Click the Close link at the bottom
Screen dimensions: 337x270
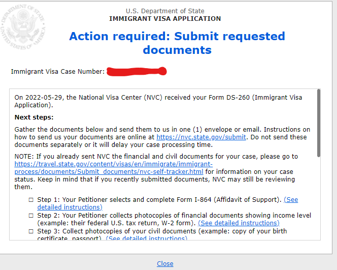point(165,264)
